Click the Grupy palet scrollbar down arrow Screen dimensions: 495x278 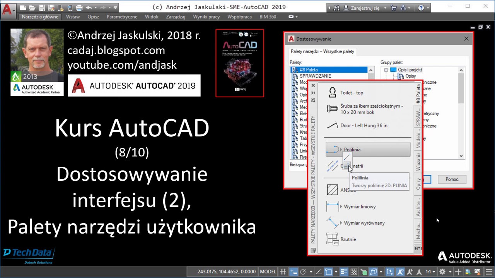coord(461,156)
